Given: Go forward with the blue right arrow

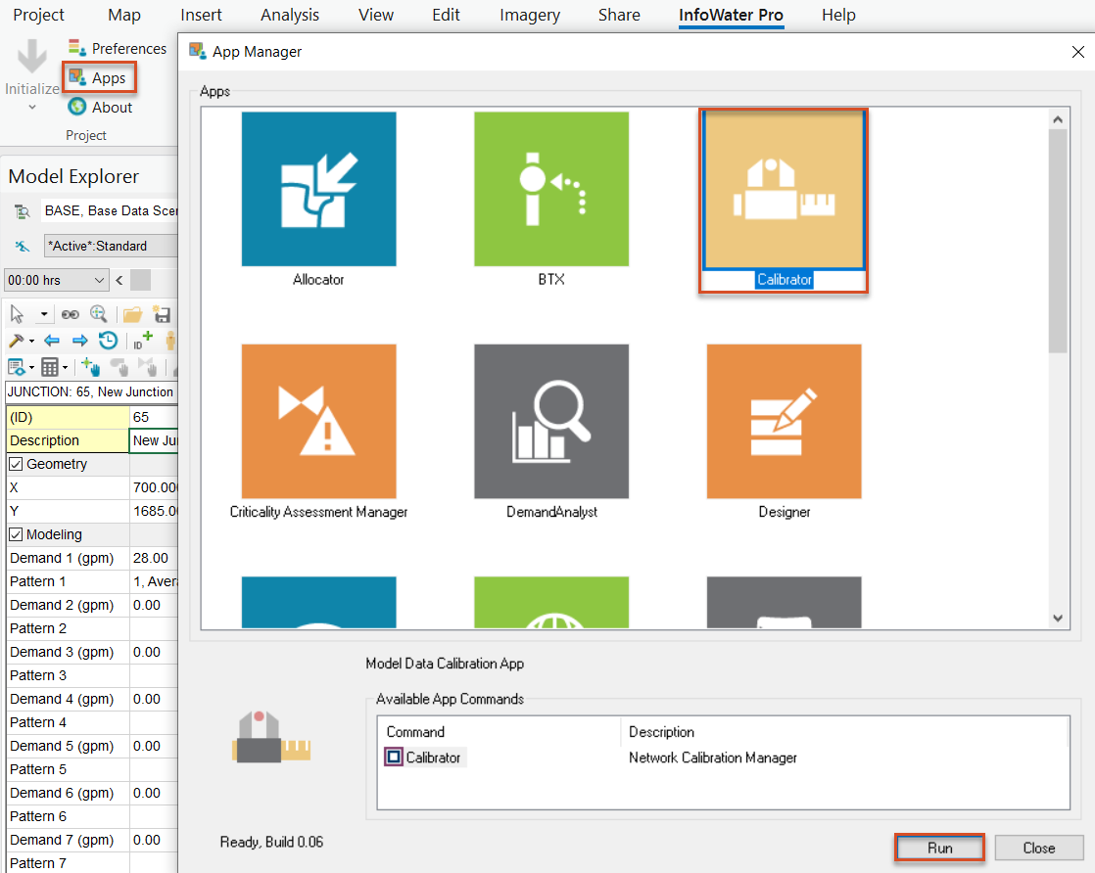Looking at the screenshot, I should pyautogui.click(x=79, y=341).
